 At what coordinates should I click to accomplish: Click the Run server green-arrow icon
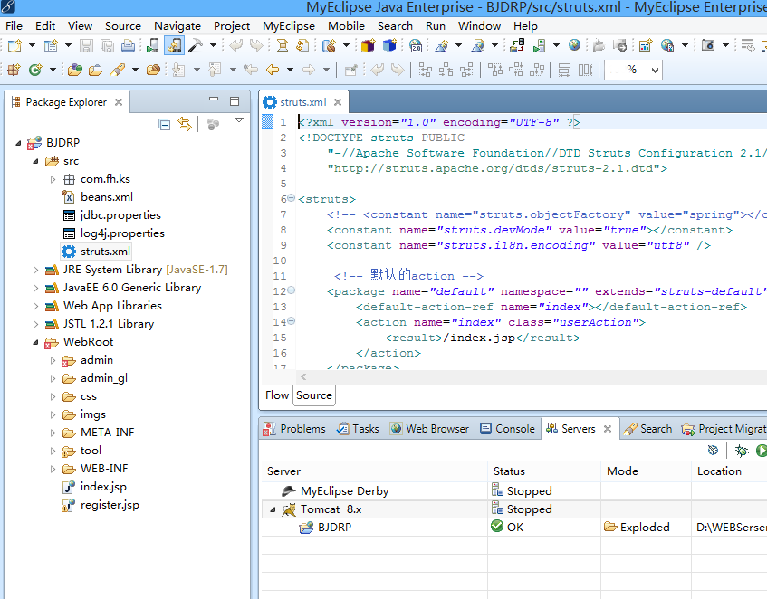coord(539,45)
